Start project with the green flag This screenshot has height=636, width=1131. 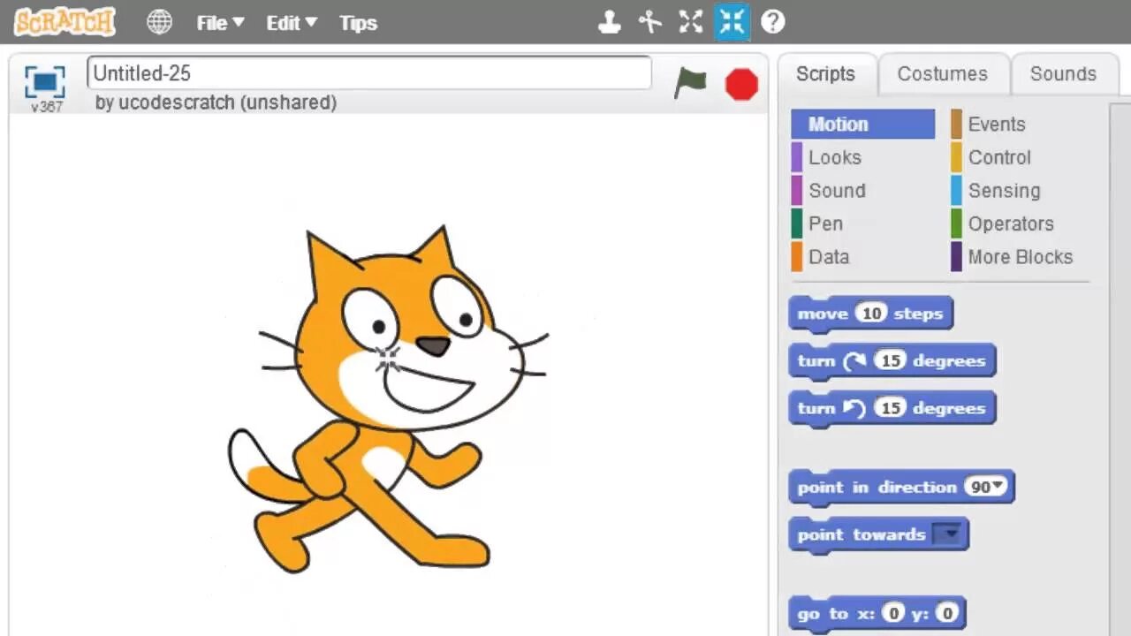(690, 84)
